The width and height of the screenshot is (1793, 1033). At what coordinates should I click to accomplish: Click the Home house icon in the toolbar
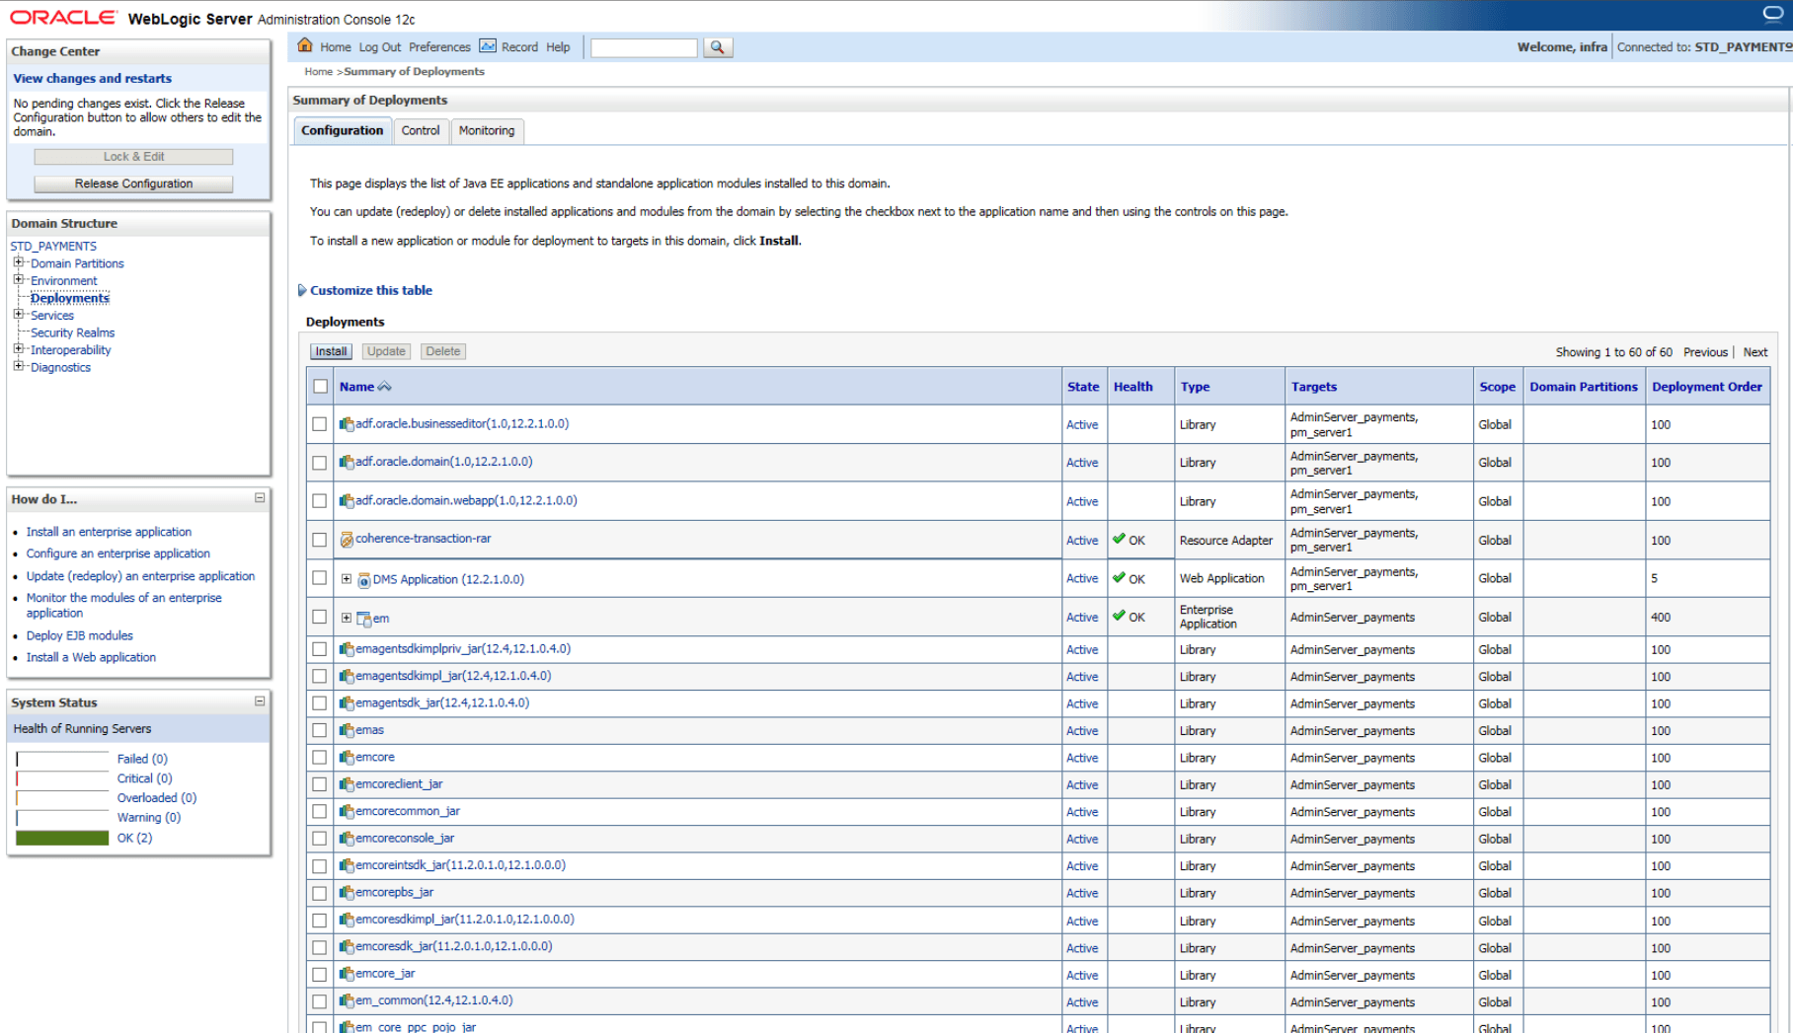pos(304,45)
